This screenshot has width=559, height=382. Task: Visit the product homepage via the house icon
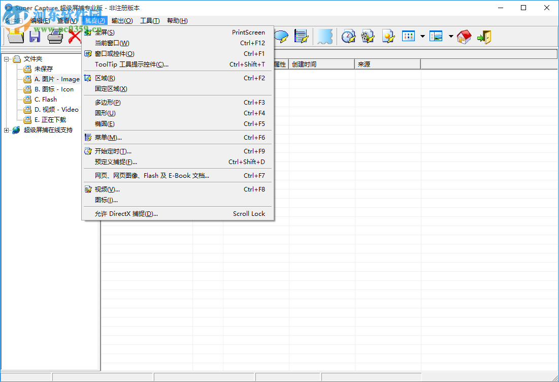pyautogui.click(x=464, y=36)
